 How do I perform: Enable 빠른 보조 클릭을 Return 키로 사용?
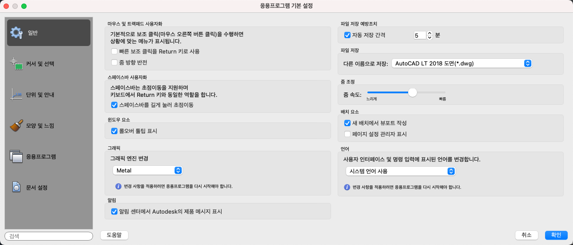tap(114, 51)
